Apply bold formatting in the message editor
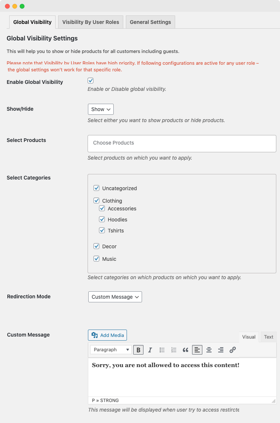The image size is (280, 423). [138, 350]
